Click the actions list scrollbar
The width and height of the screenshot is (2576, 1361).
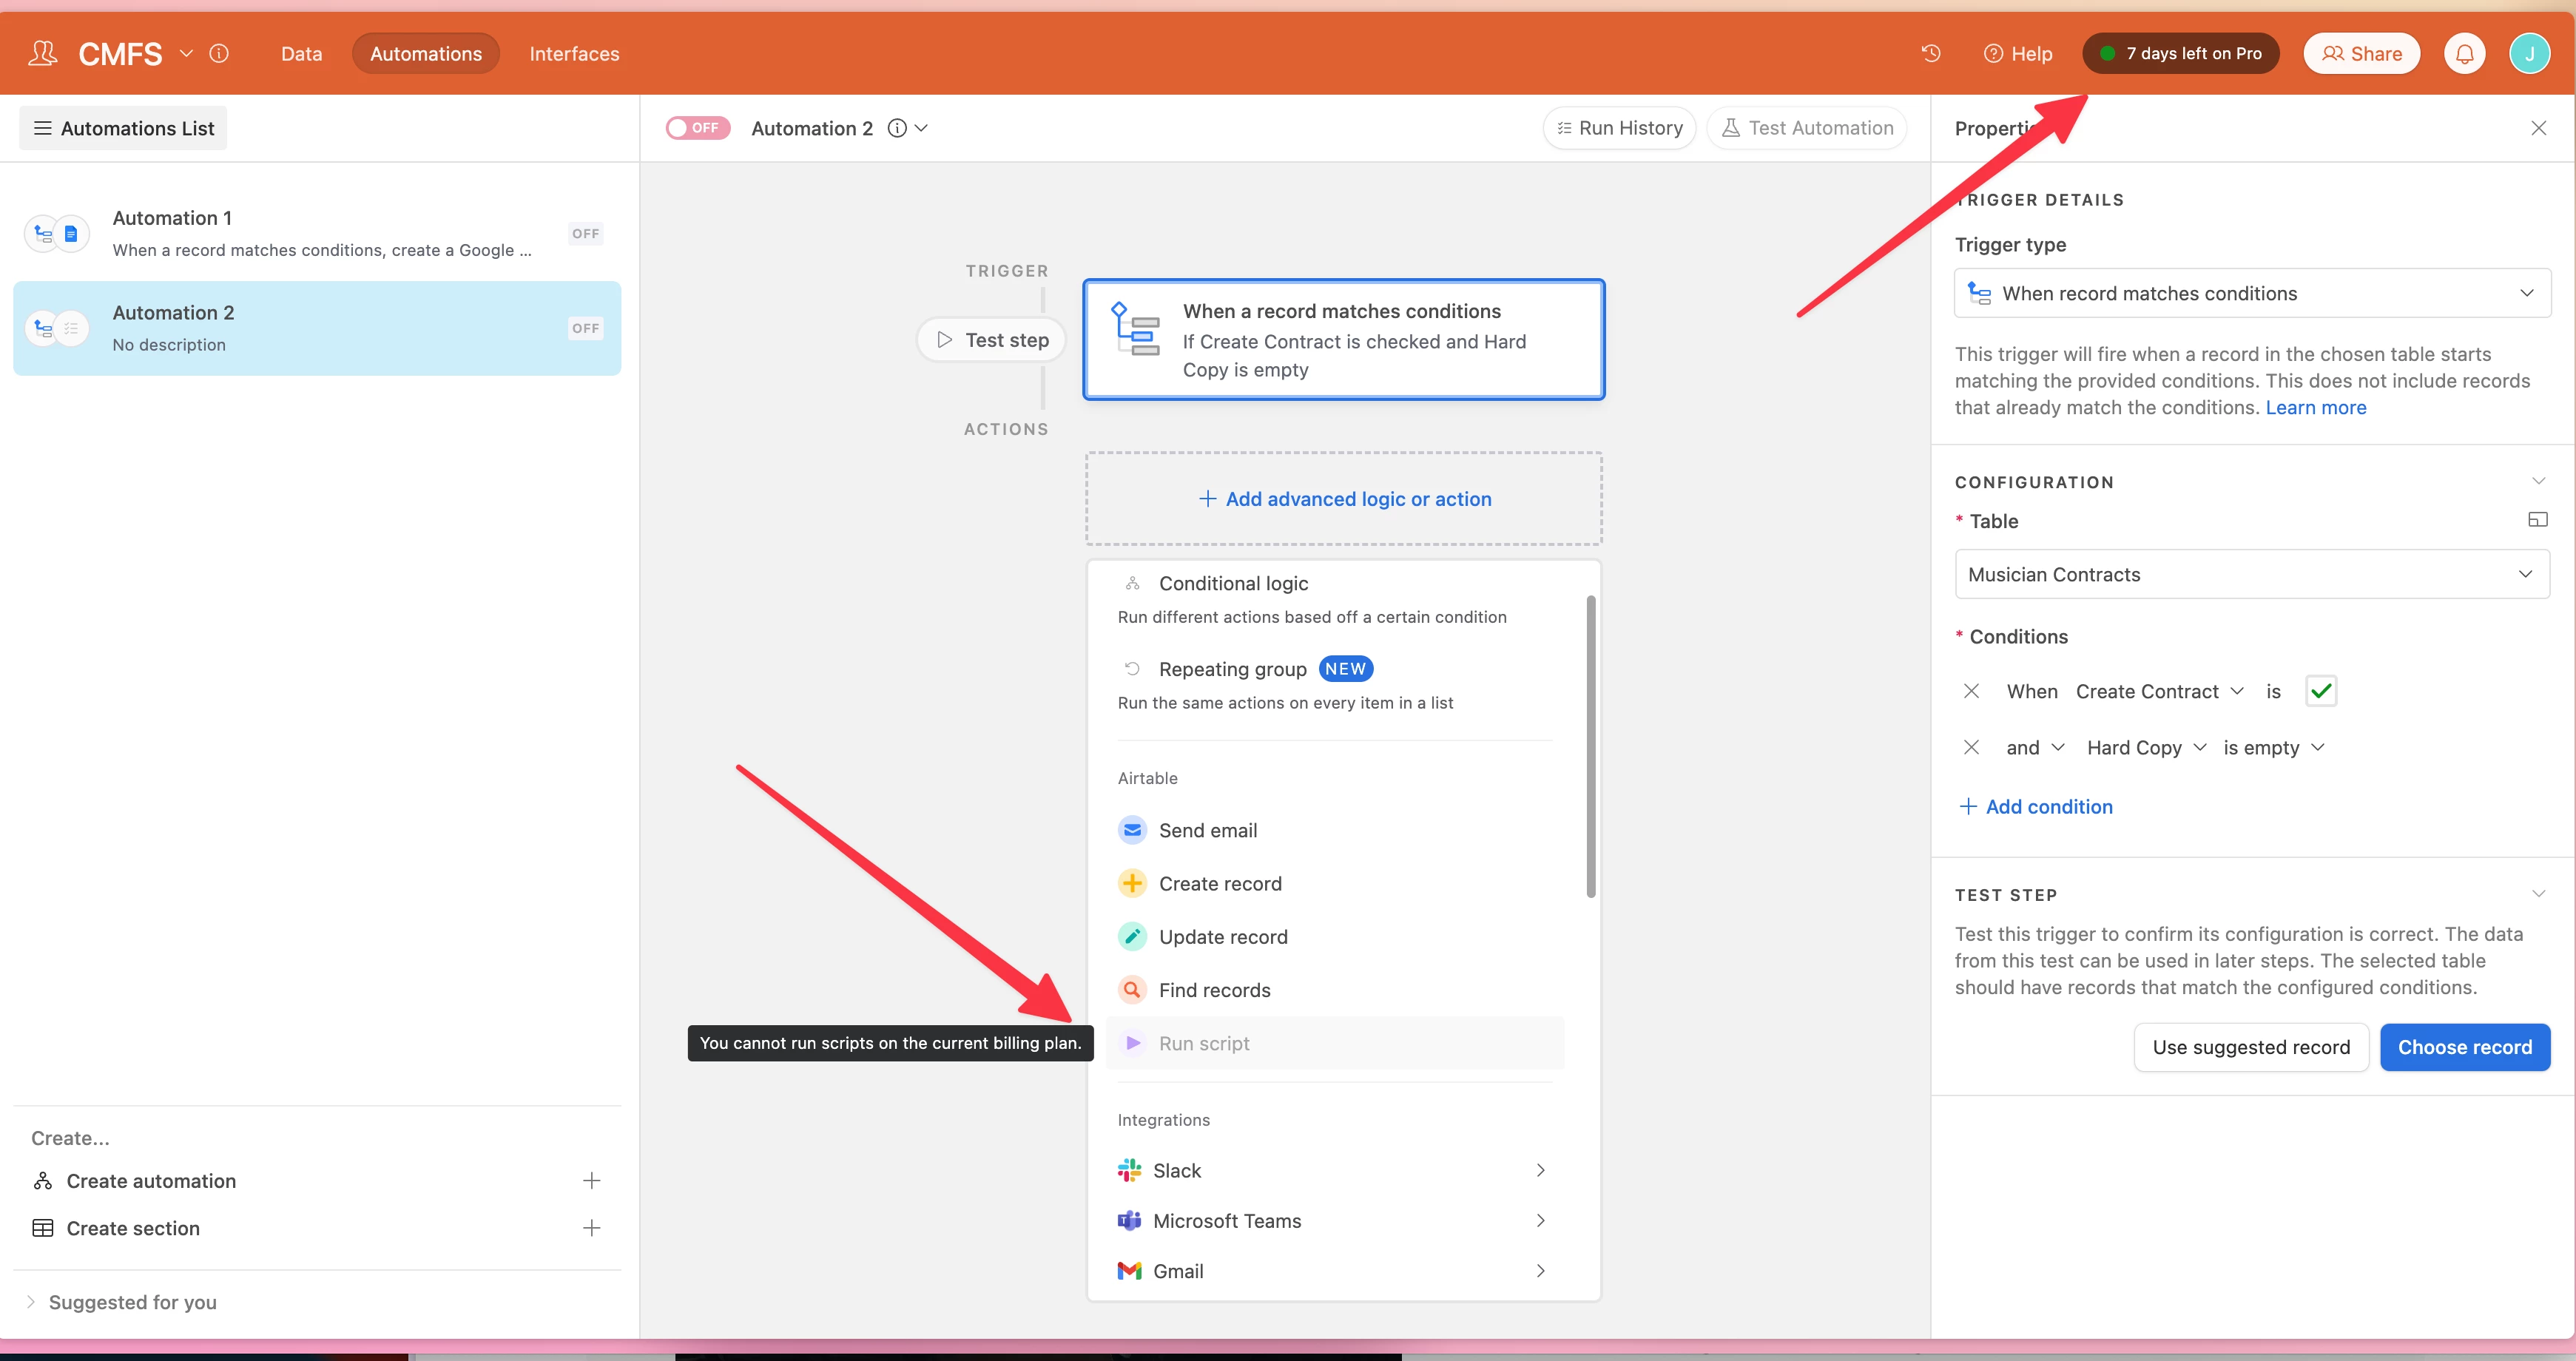(1590, 746)
